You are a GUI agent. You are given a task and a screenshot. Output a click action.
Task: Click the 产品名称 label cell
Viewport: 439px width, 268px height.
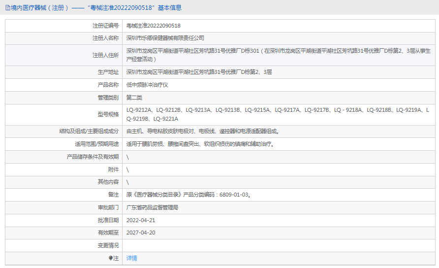pyautogui.click(x=64, y=85)
